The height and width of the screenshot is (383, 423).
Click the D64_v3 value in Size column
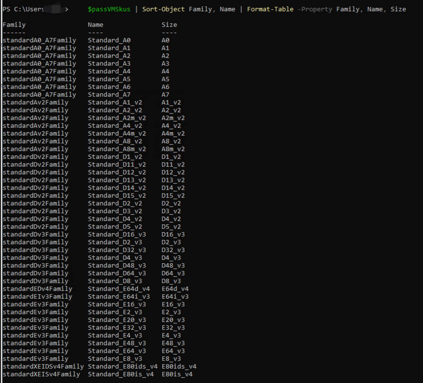pos(173,273)
